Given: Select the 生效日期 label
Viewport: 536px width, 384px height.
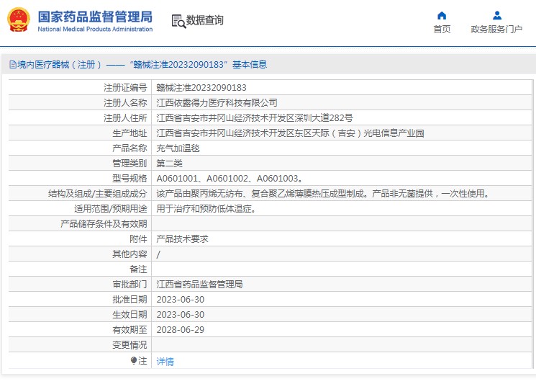Looking at the screenshot, I should (x=130, y=315).
